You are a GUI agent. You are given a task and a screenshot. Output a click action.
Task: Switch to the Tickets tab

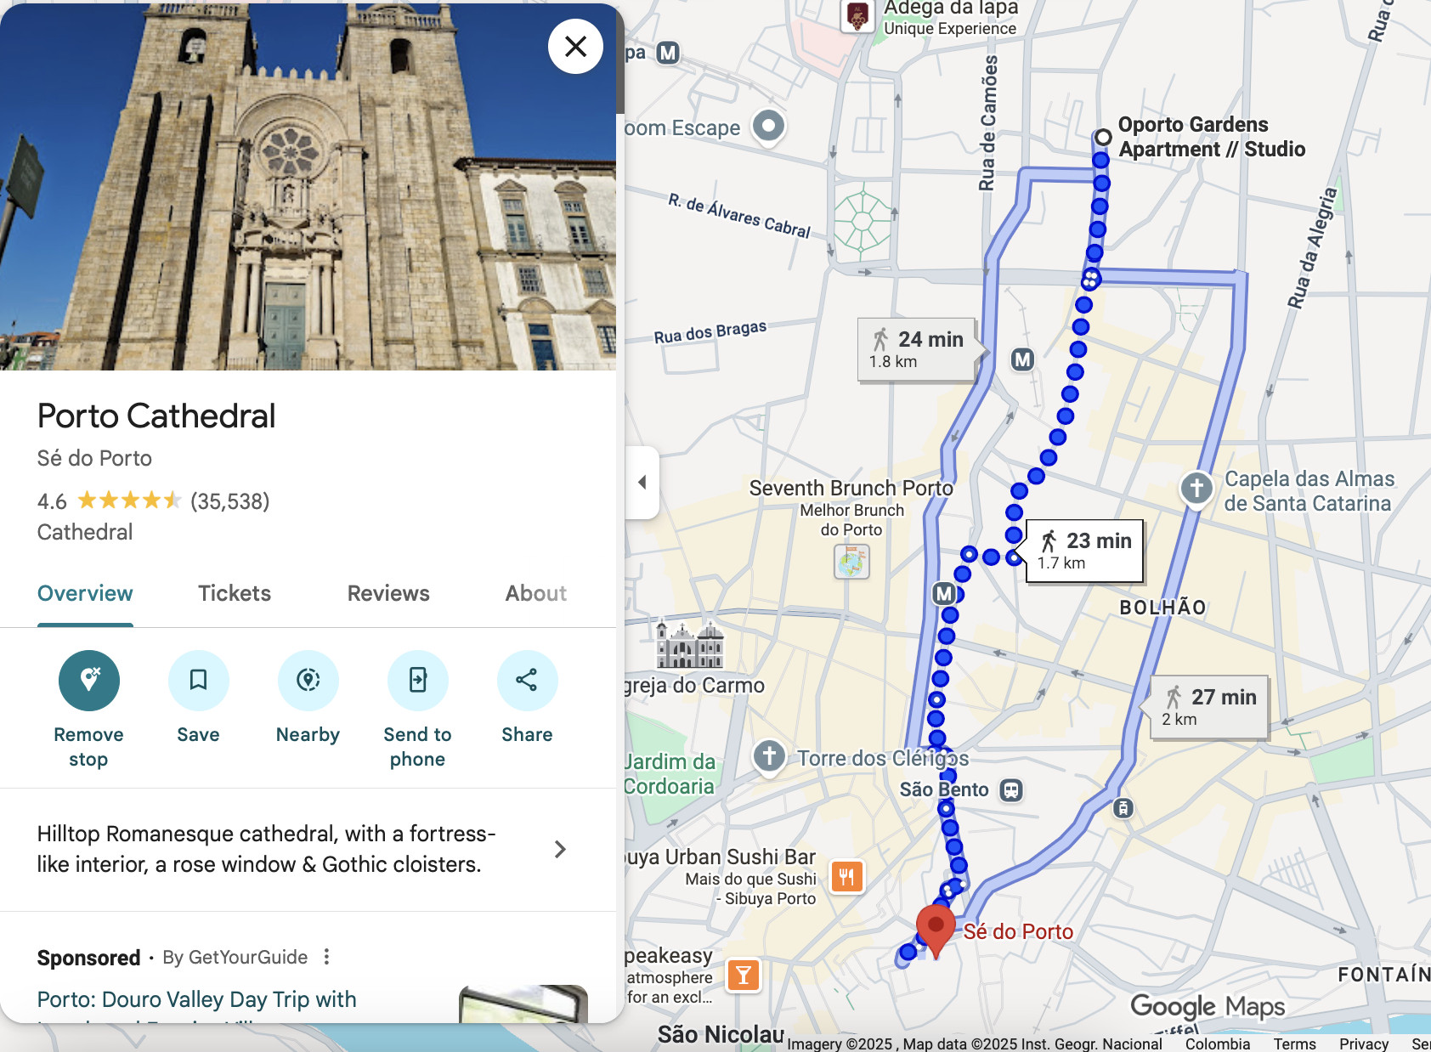(235, 593)
